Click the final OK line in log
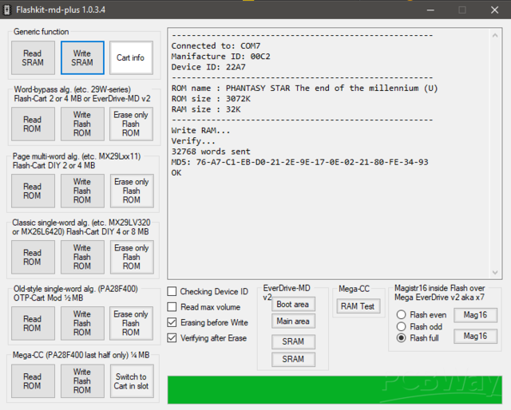This screenshot has height=410, width=511. click(176, 172)
